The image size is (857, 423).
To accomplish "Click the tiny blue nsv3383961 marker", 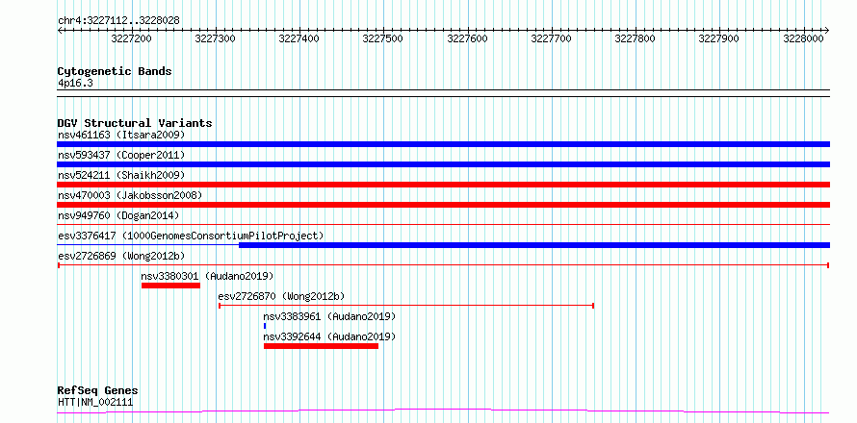I will pyautogui.click(x=265, y=326).
